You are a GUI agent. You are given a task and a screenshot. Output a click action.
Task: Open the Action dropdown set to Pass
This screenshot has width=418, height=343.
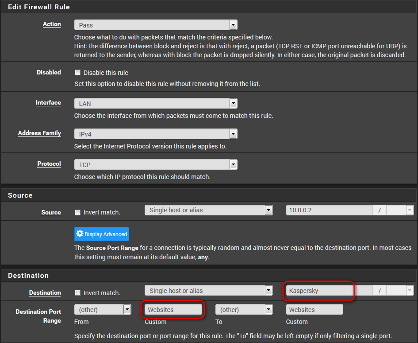click(156, 25)
